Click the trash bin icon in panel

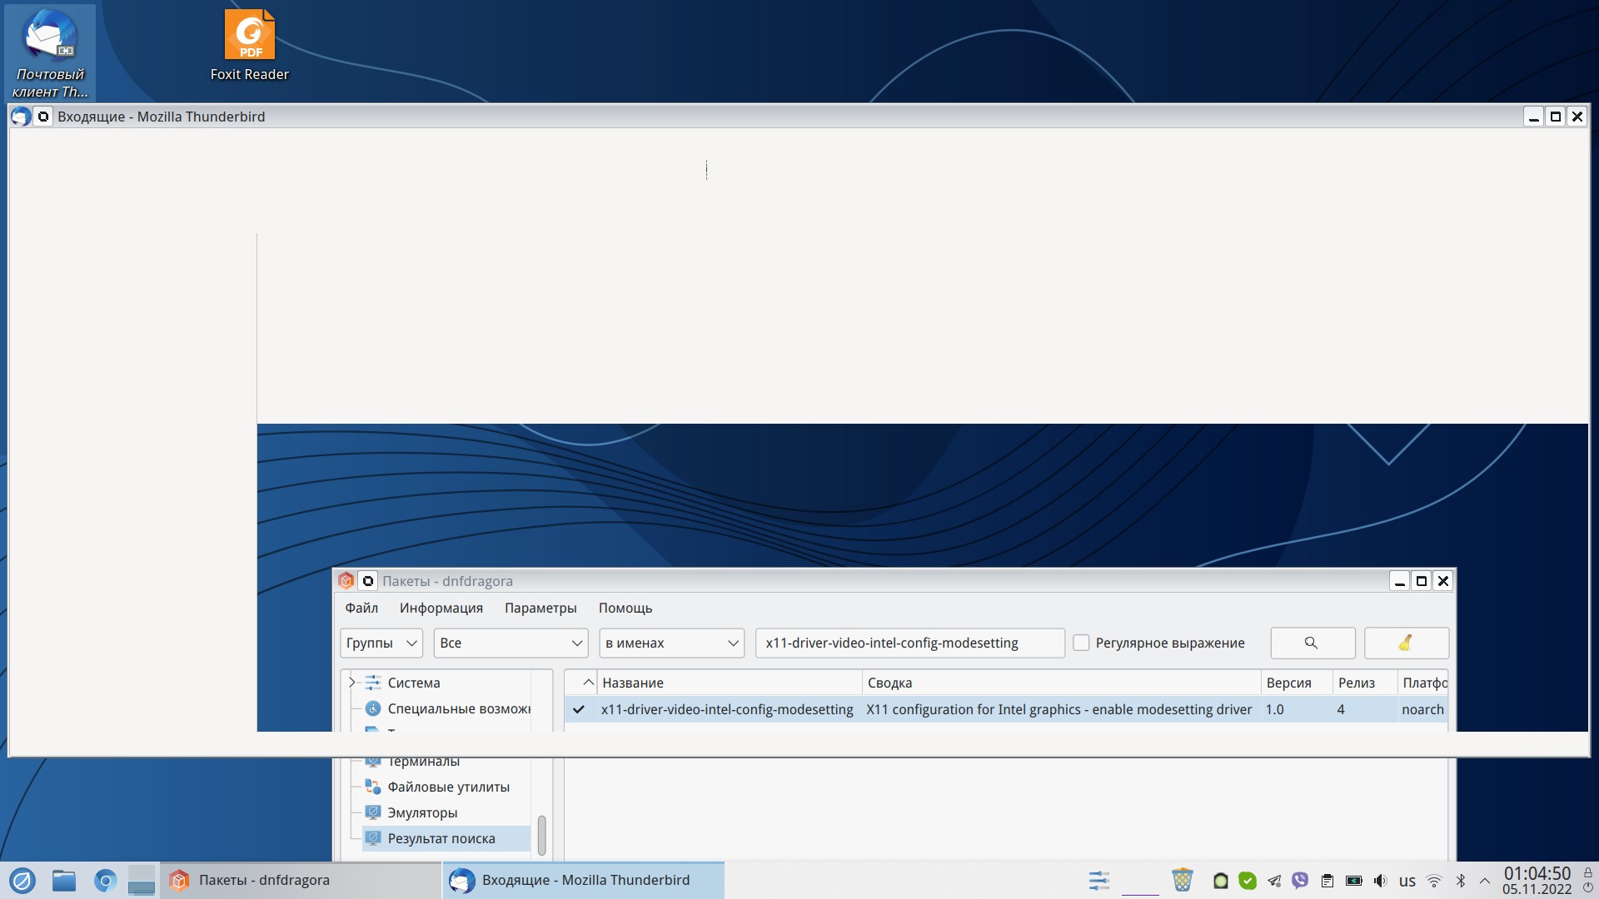[x=1182, y=880]
